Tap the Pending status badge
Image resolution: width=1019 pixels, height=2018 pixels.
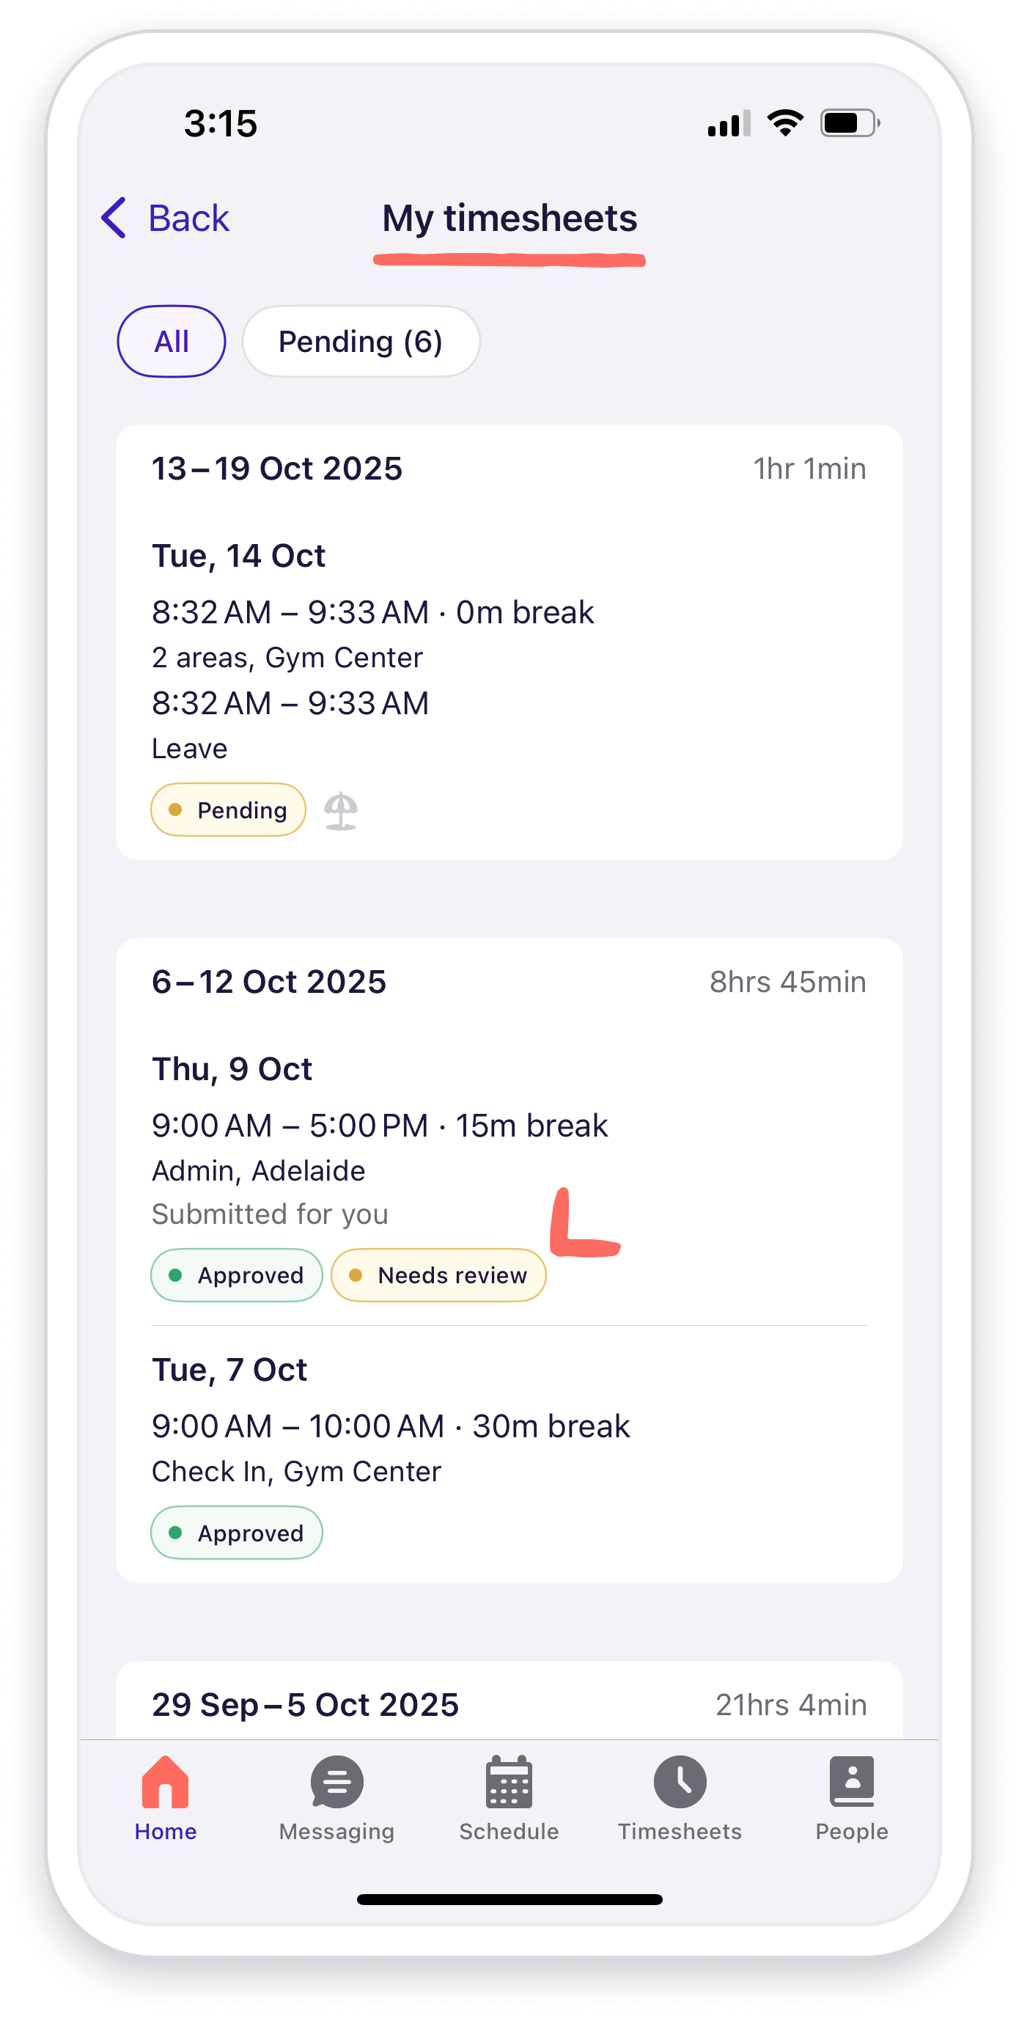click(x=228, y=810)
